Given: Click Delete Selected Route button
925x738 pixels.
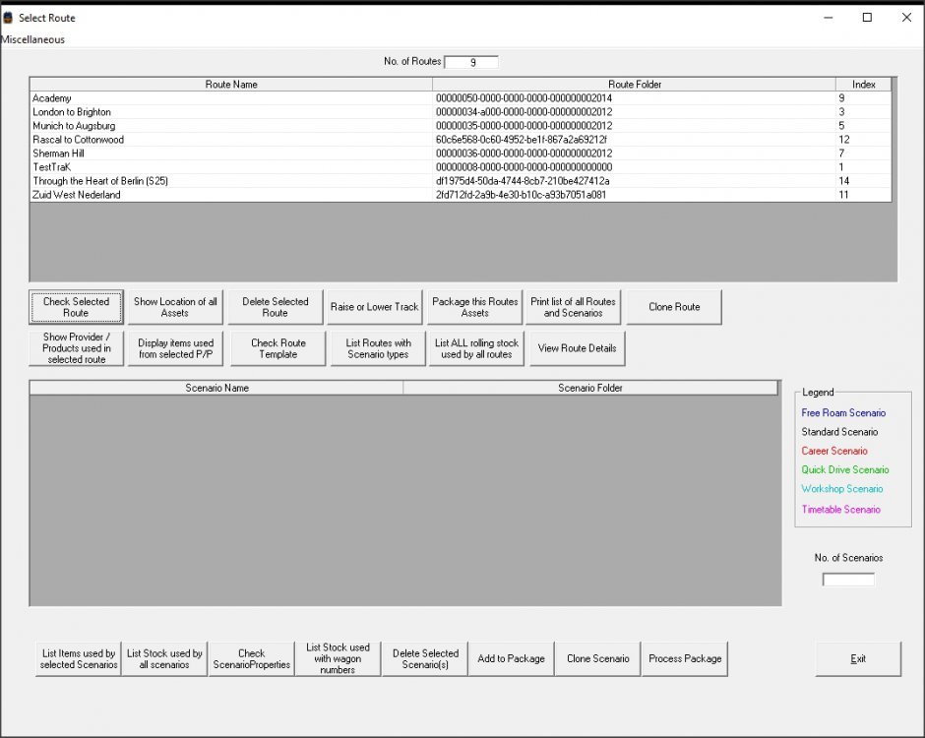Looking at the screenshot, I should point(276,307).
